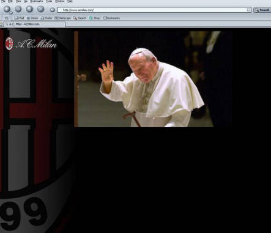Image resolution: width=271 pixels, height=233 pixels.
Task: Open the Back button history dropdown arrow
Action: (11, 13)
